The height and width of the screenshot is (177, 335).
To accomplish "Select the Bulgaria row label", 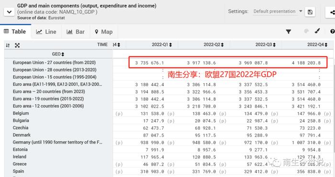I will (21, 121).
